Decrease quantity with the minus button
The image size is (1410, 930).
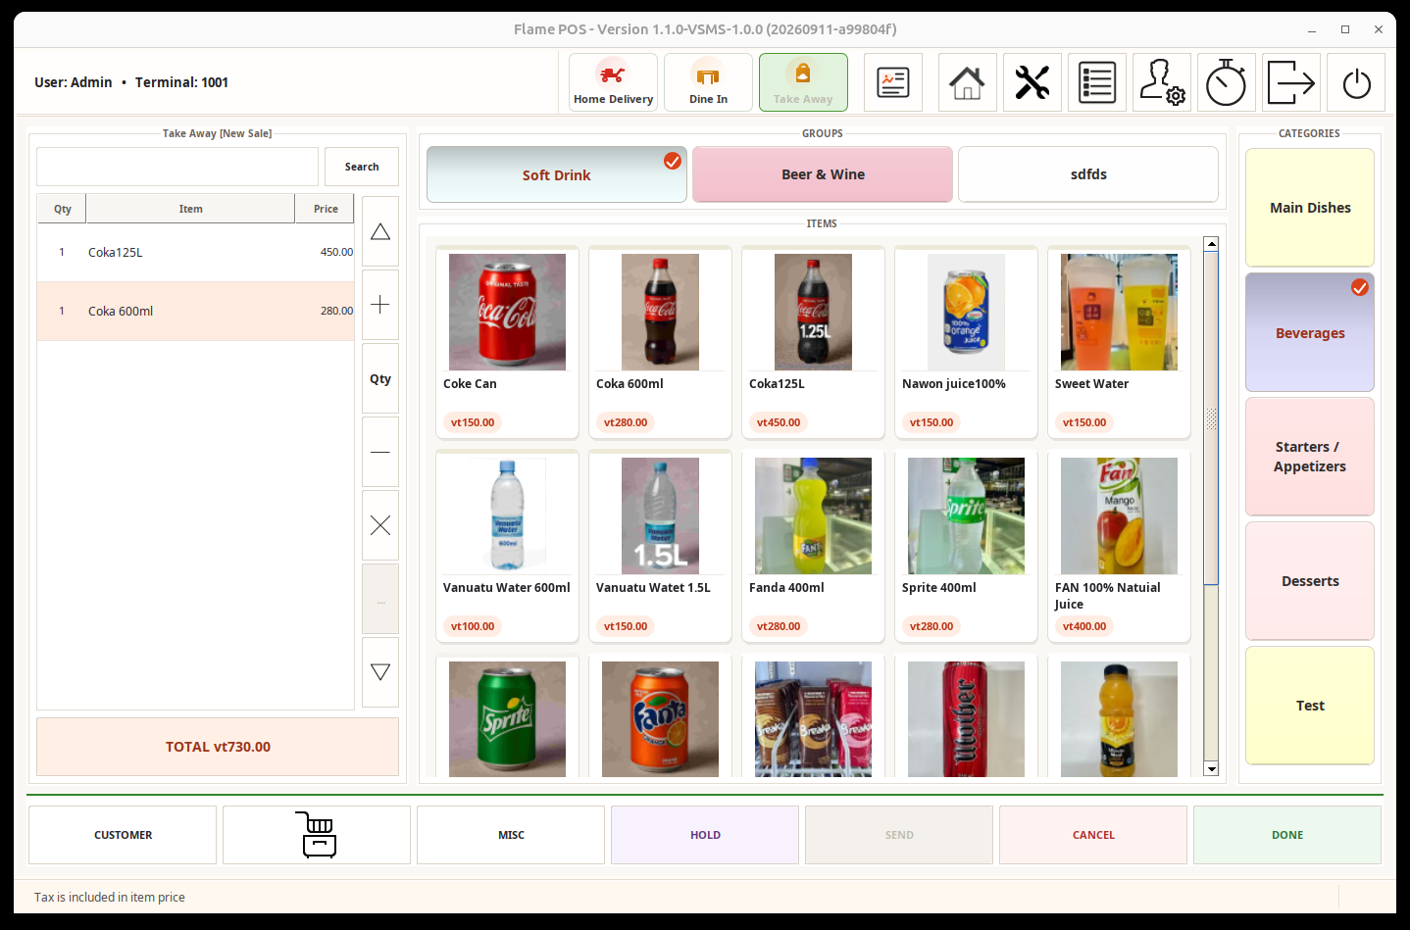[x=380, y=452]
